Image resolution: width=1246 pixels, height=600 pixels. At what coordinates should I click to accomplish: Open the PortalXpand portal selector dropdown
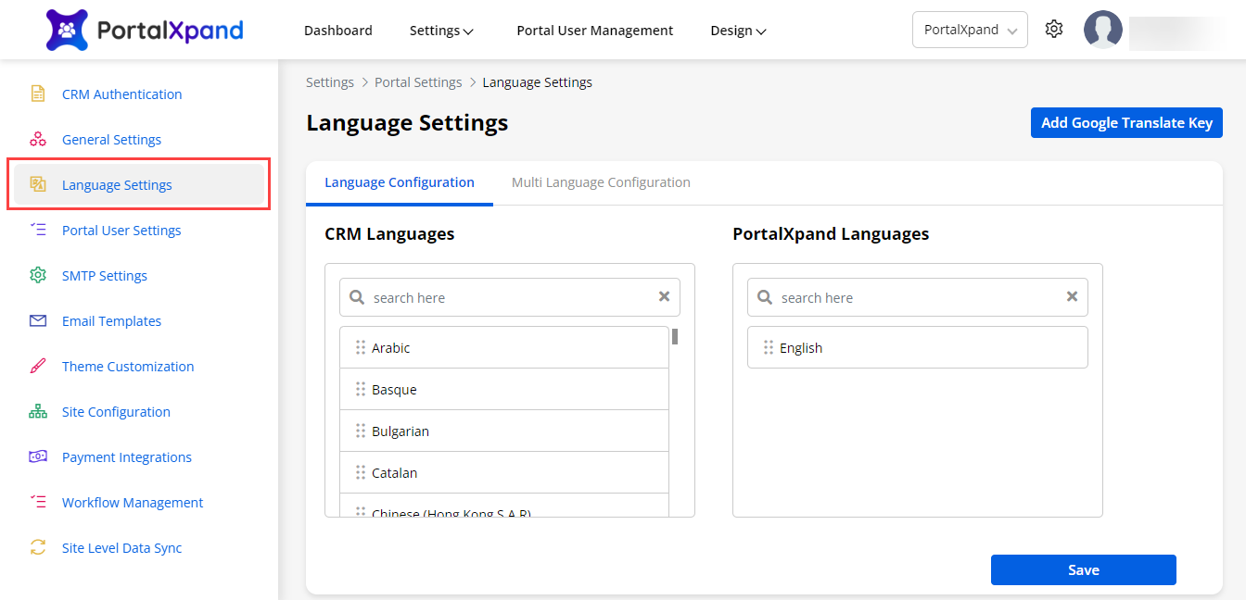[x=970, y=30]
